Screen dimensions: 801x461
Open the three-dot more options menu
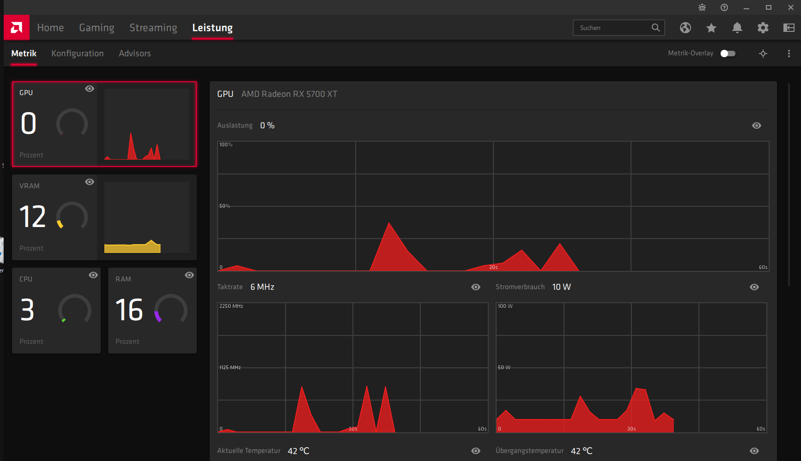coord(789,54)
